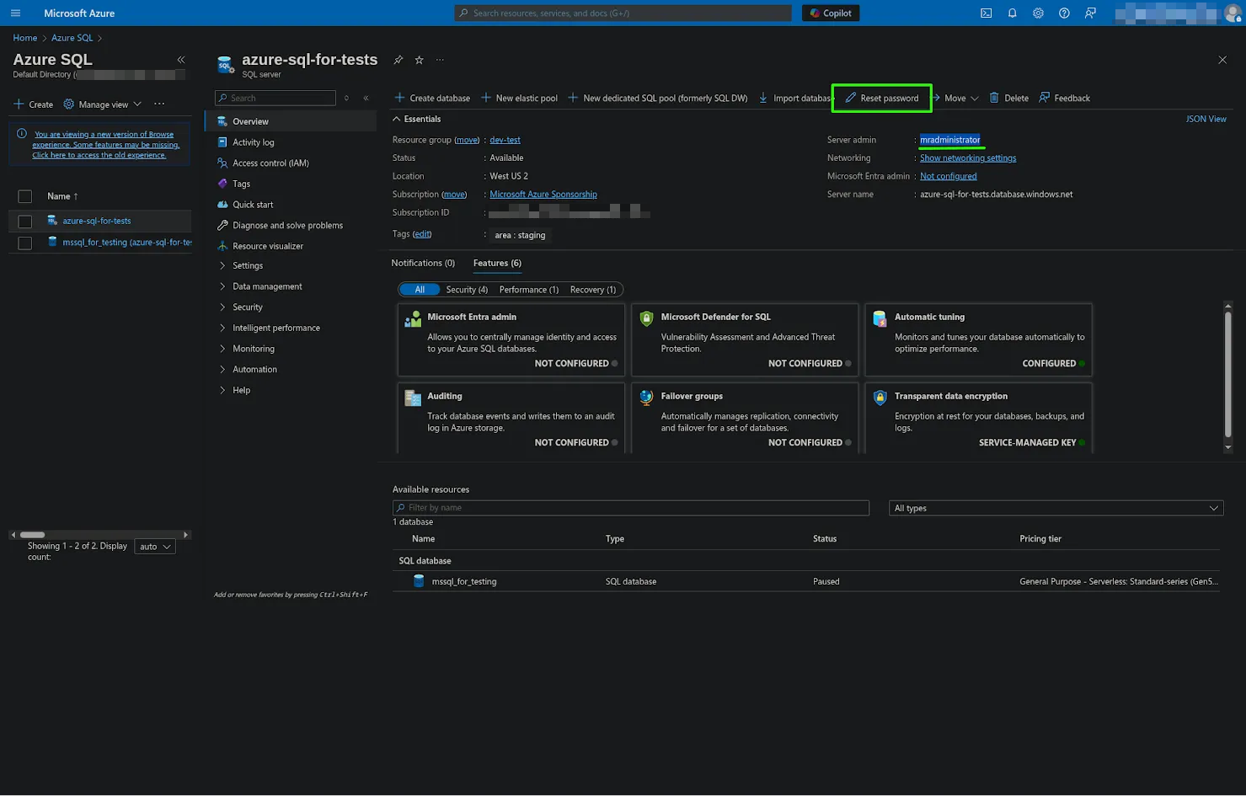Click Create database in toolbar
Screen dimensions: 1246x796
coord(432,98)
